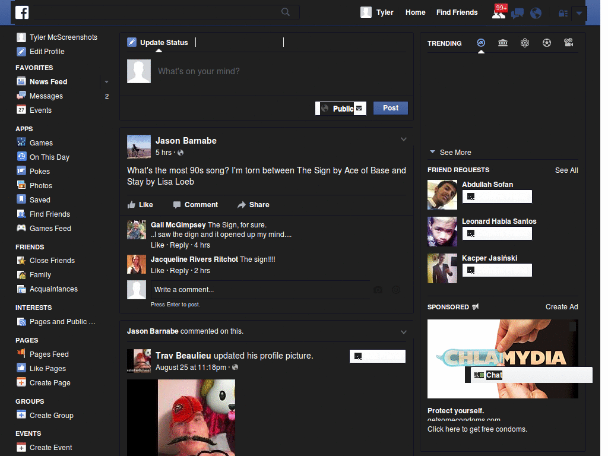This screenshot has height=456, width=608.
Task: Click the Write a comment field
Action: click(260, 290)
